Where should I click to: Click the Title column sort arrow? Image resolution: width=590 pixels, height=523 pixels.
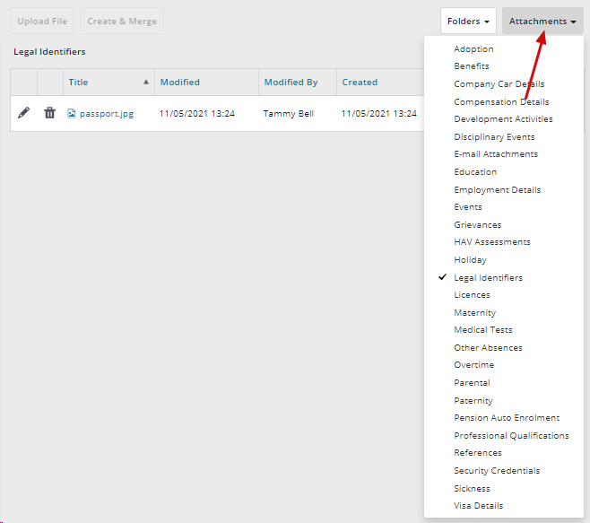(x=146, y=83)
